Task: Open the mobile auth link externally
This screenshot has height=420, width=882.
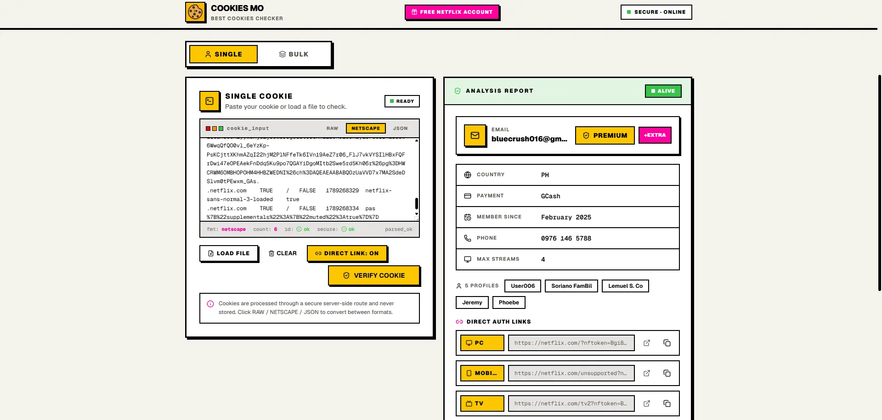Action: tap(647, 373)
